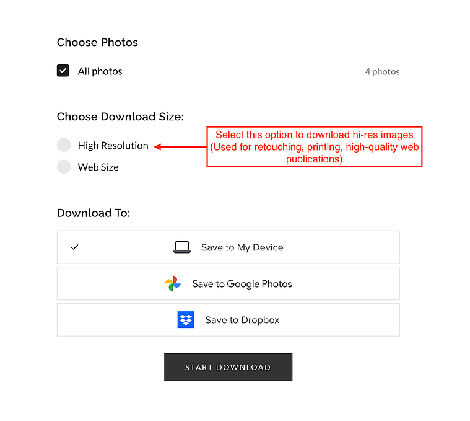The image size is (470, 421).
Task: Select the High Resolution radio button
Action: (64, 145)
